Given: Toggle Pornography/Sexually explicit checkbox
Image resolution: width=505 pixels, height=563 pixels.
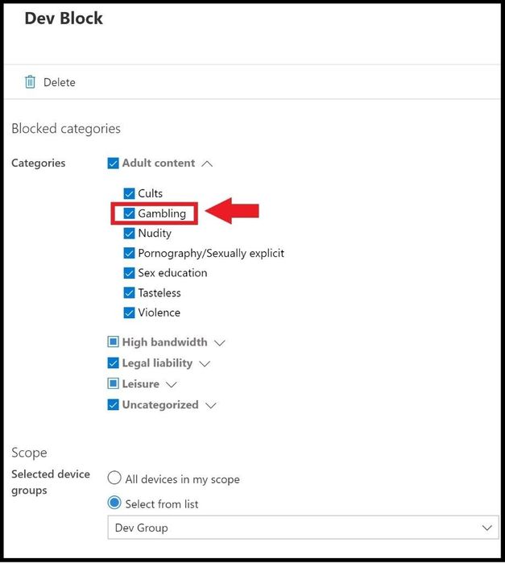Looking at the screenshot, I should pyautogui.click(x=129, y=253).
